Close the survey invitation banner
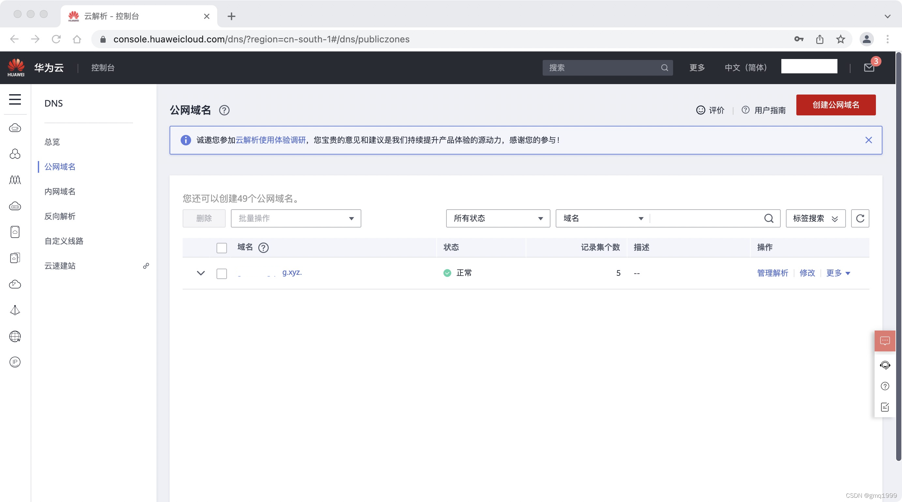902x502 pixels. click(x=868, y=140)
